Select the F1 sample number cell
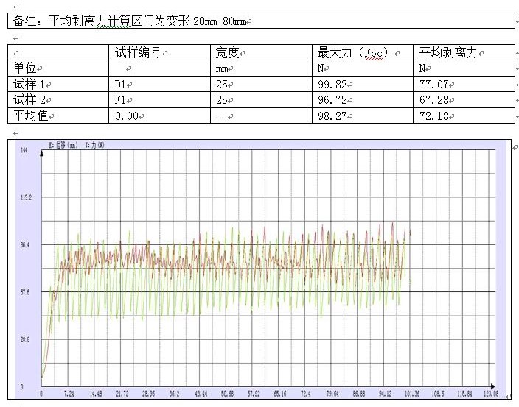 tap(122, 99)
